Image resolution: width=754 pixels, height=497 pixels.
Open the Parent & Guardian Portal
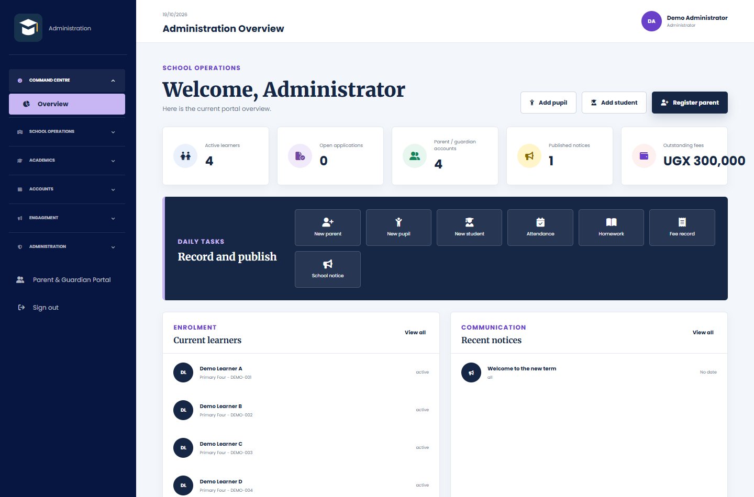click(67, 280)
